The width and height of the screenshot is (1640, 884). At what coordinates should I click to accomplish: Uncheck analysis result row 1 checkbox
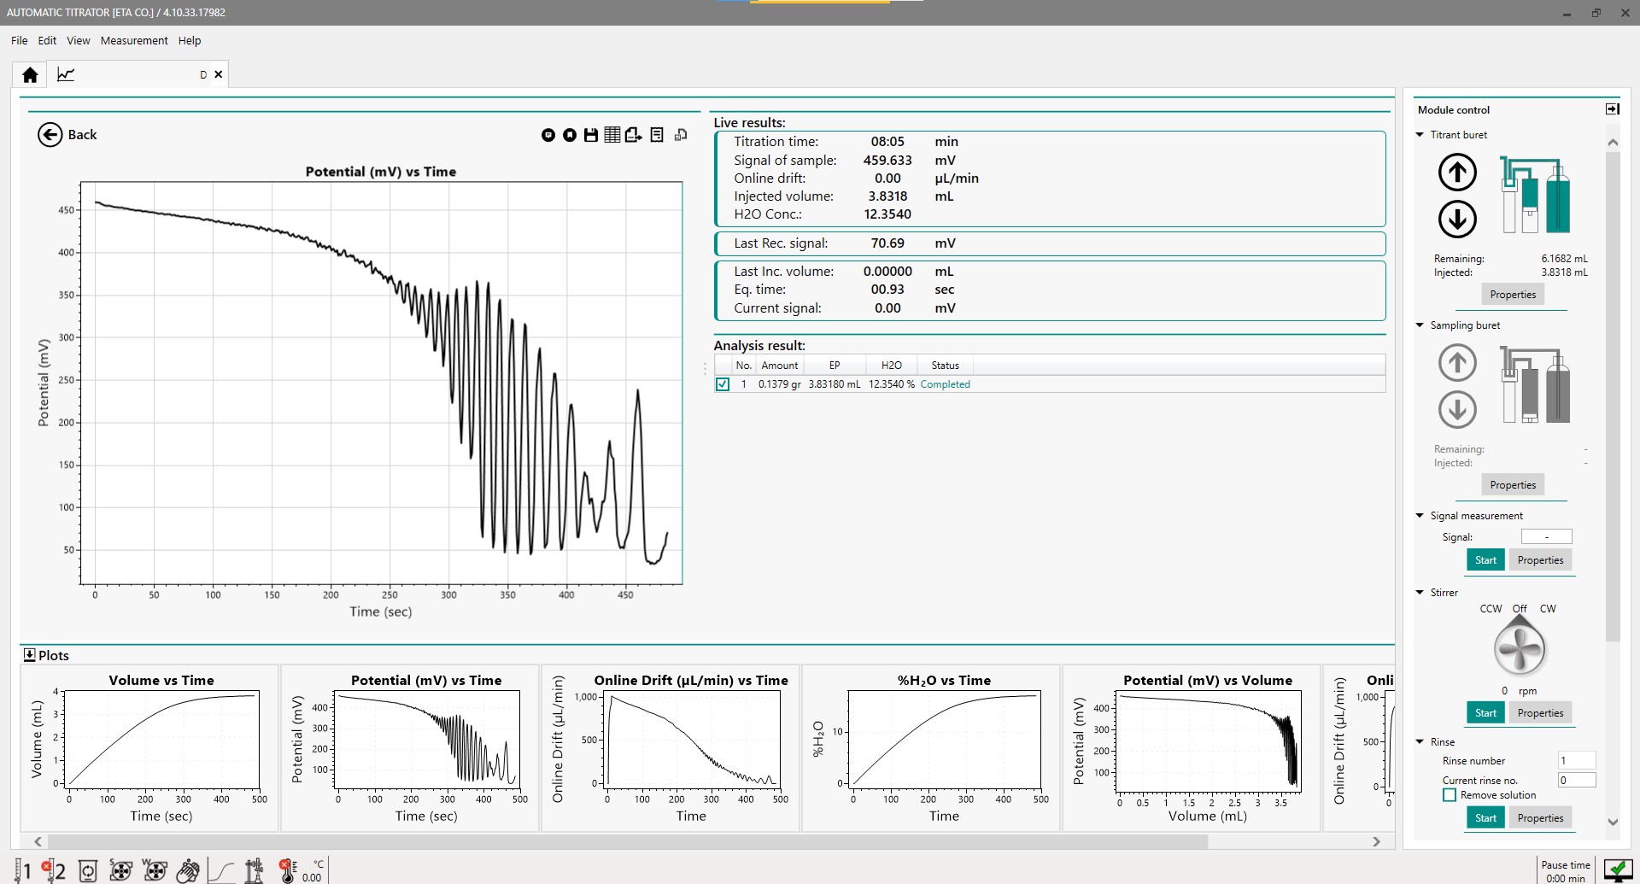tap(723, 384)
